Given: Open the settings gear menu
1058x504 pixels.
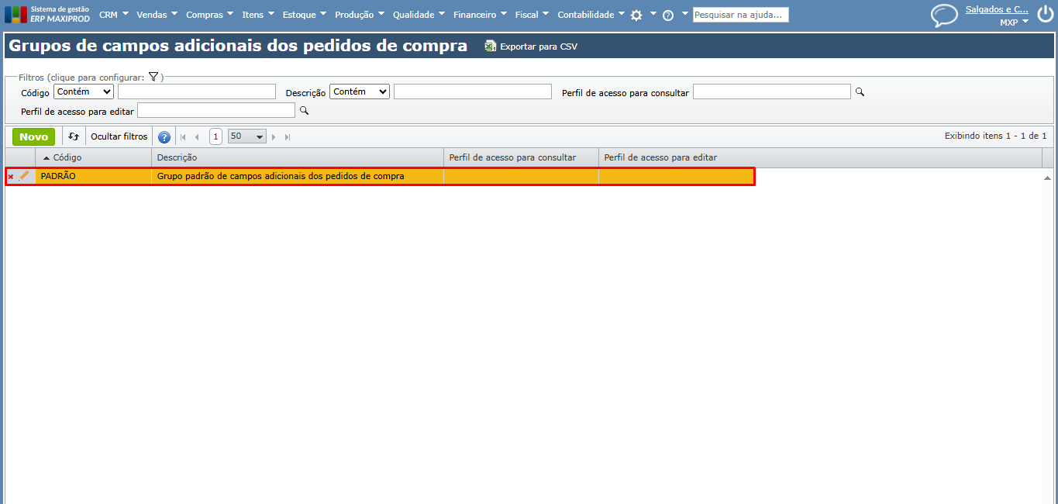Looking at the screenshot, I should [636, 15].
